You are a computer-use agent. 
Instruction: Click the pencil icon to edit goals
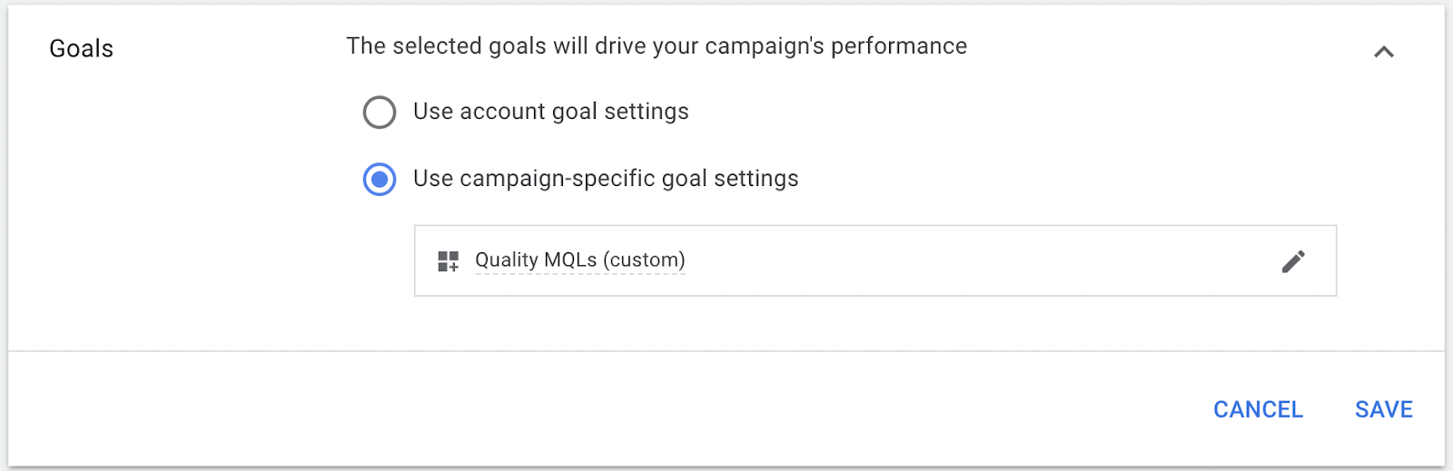click(x=1293, y=261)
